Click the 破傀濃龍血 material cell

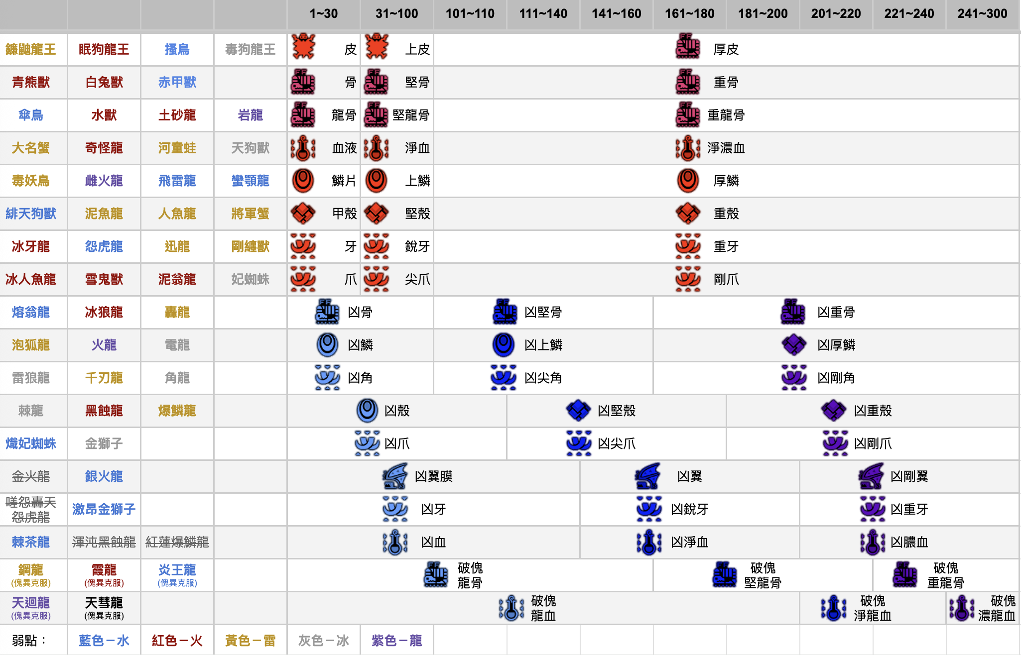(983, 608)
